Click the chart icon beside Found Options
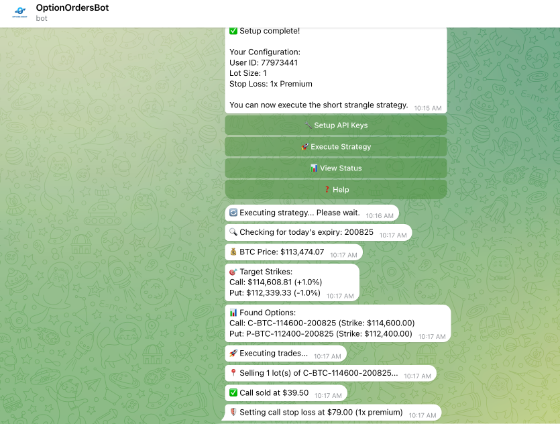 coord(233,313)
